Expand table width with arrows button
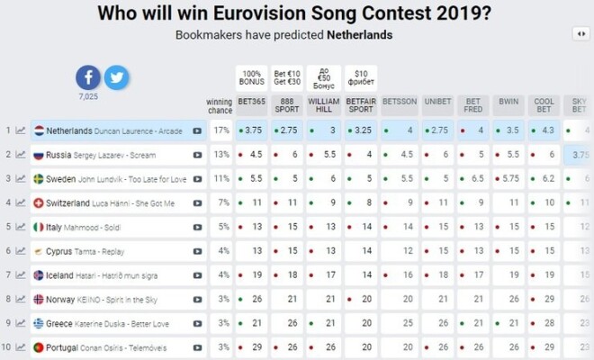594x360 pixels. point(580,33)
